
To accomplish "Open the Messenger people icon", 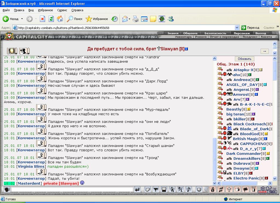I will (x=171, y=19).
